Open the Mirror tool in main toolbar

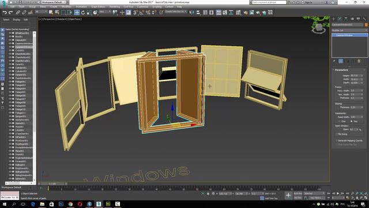pyautogui.click(x=192, y=13)
